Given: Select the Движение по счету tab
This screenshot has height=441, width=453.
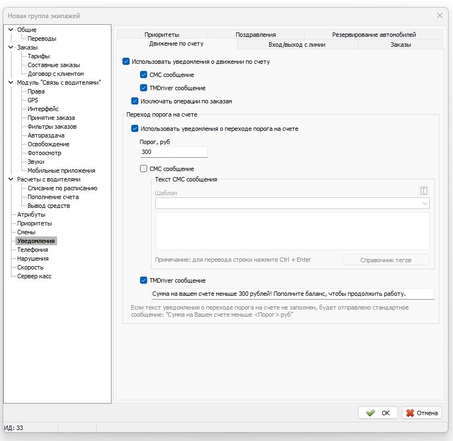Looking at the screenshot, I should pos(176,43).
